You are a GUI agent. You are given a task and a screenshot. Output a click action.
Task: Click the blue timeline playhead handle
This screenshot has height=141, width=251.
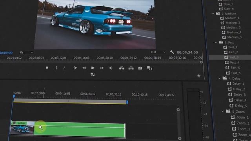click(14, 96)
